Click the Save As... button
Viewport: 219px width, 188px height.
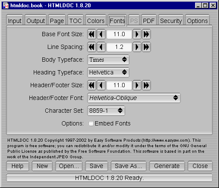tap(128, 166)
